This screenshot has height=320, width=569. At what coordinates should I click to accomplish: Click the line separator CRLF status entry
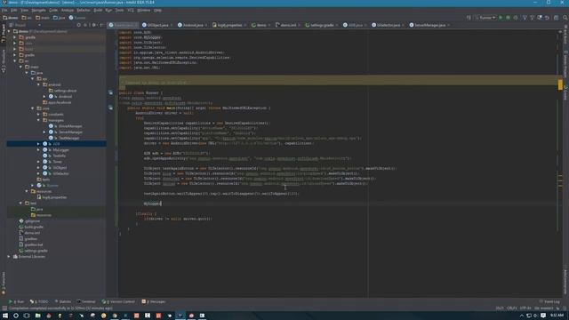tap(512, 308)
